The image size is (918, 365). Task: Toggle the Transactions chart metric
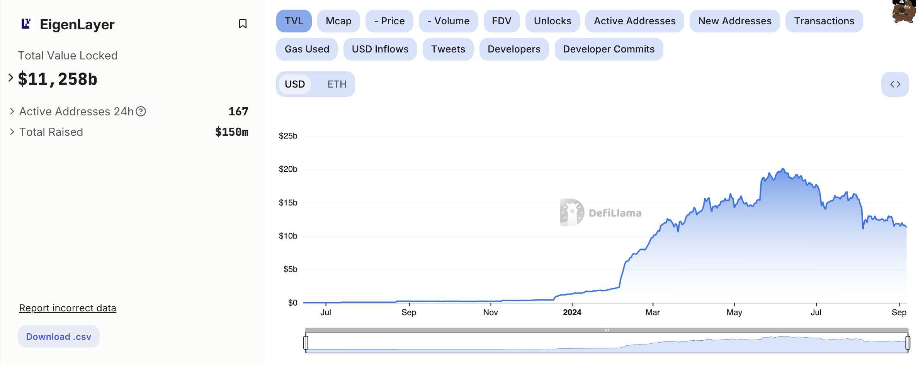(x=824, y=21)
